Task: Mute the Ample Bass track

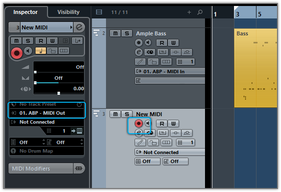Action: pyautogui.click(x=115, y=33)
